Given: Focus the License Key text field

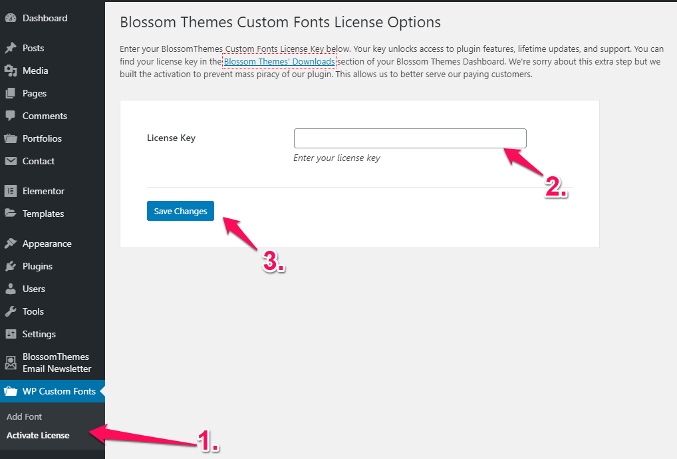Looking at the screenshot, I should [x=410, y=138].
